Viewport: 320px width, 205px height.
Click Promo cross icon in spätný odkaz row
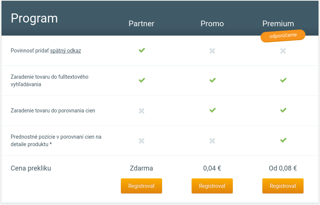point(212,51)
